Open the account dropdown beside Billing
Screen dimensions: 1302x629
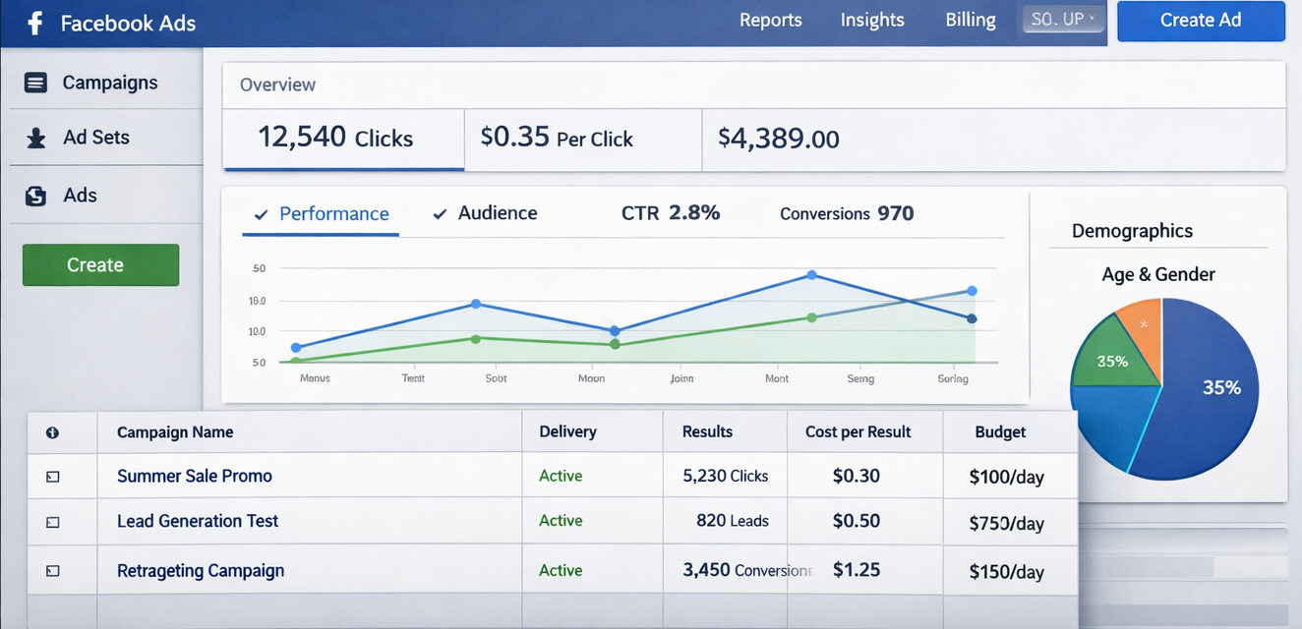pos(1064,20)
